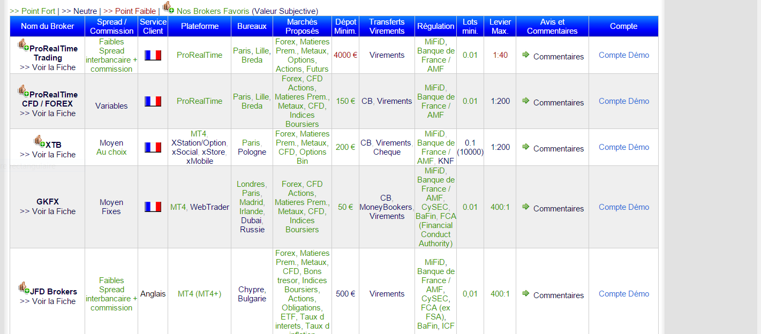
Task: Click the Marchés Proposés column header
Action: coord(302,26)
